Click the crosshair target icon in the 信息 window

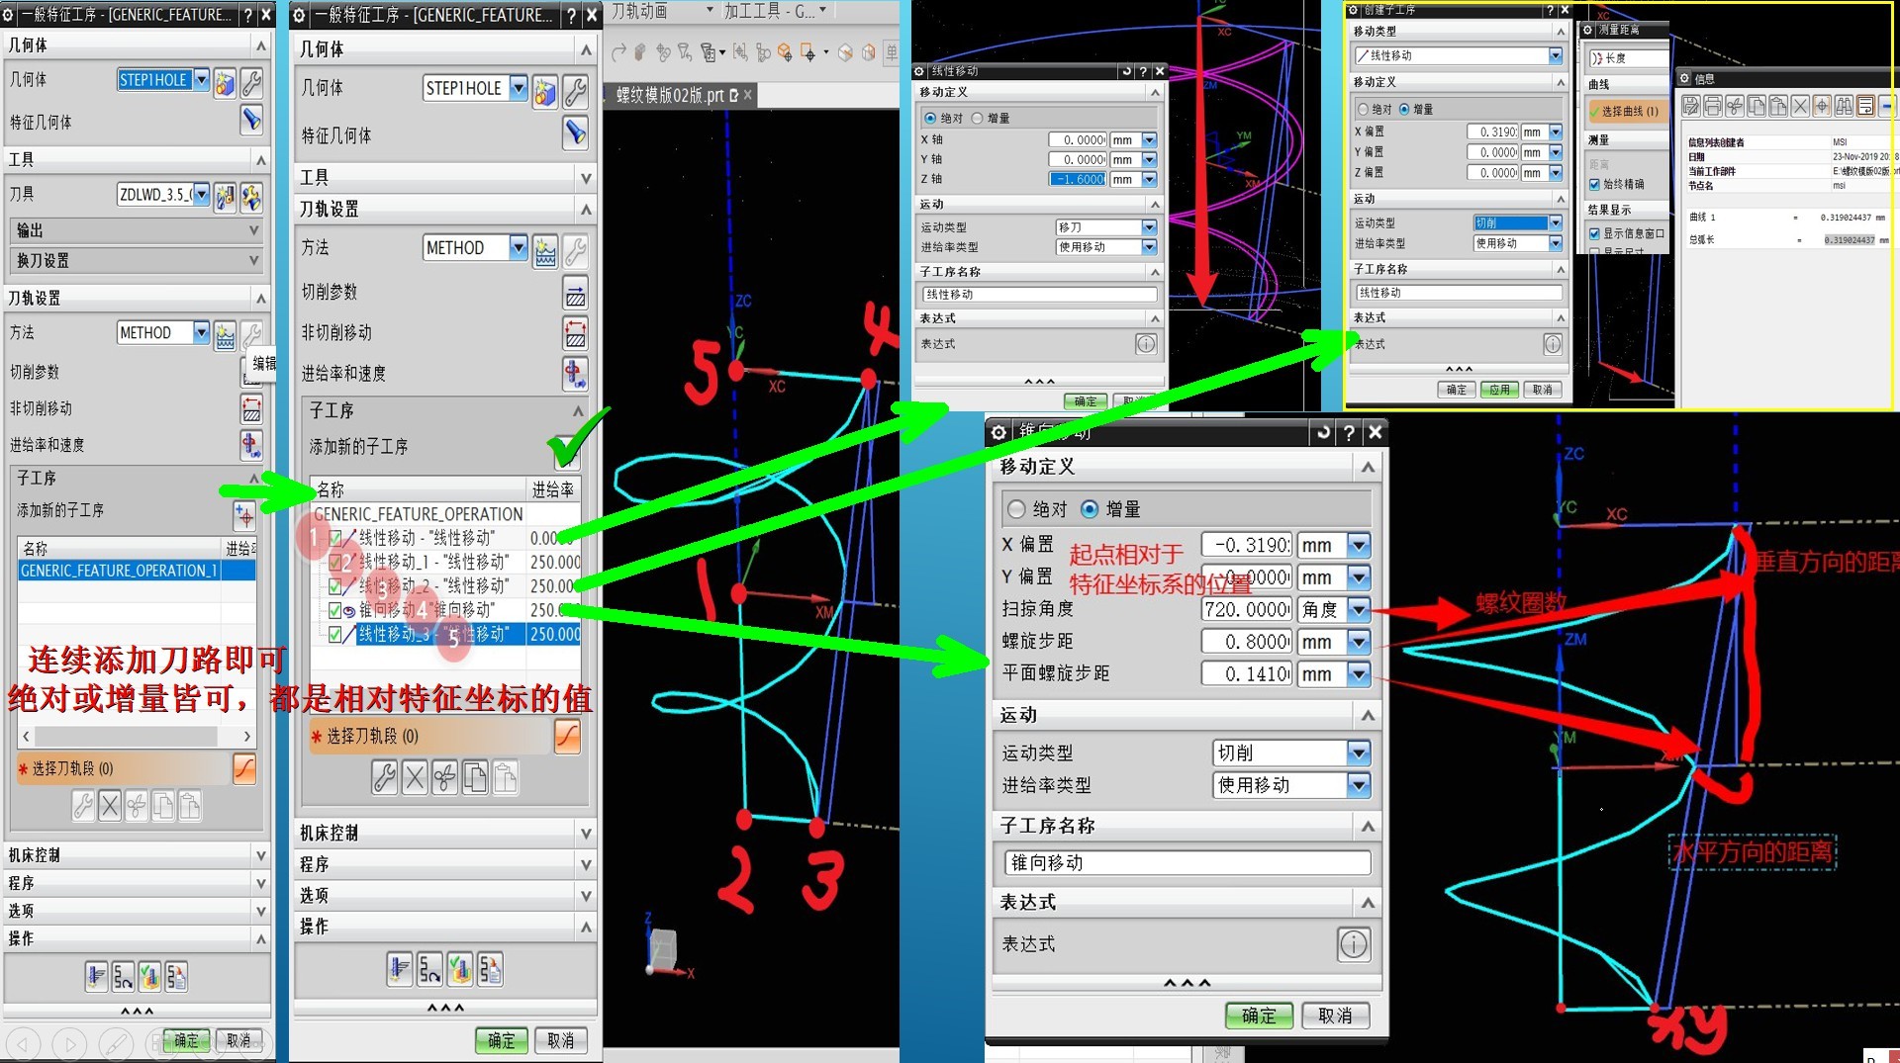1822,106
